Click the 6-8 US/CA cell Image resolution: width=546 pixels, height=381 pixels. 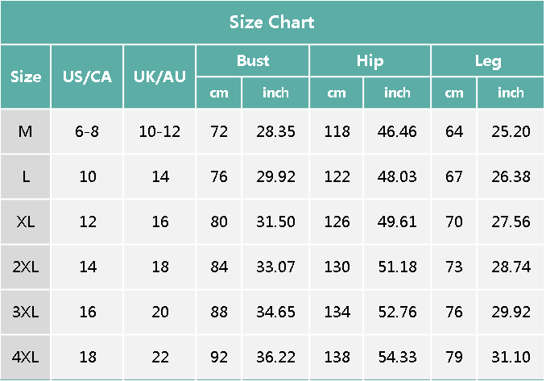point(87,131)
